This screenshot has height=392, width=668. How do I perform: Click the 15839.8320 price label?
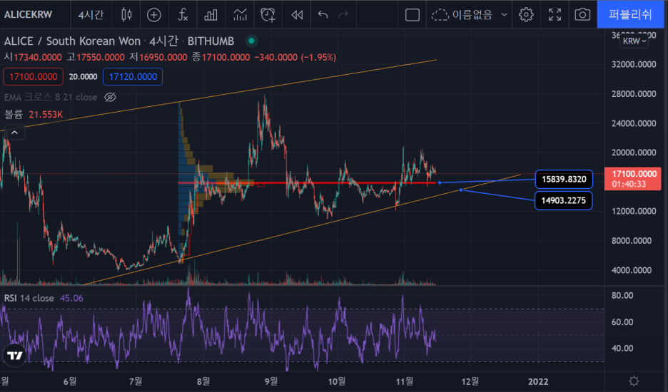click(x=564, y=179)
